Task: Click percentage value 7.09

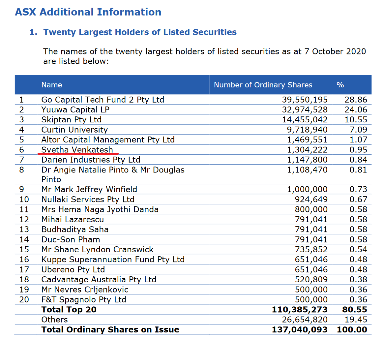Action: click(x=358, y=130)
